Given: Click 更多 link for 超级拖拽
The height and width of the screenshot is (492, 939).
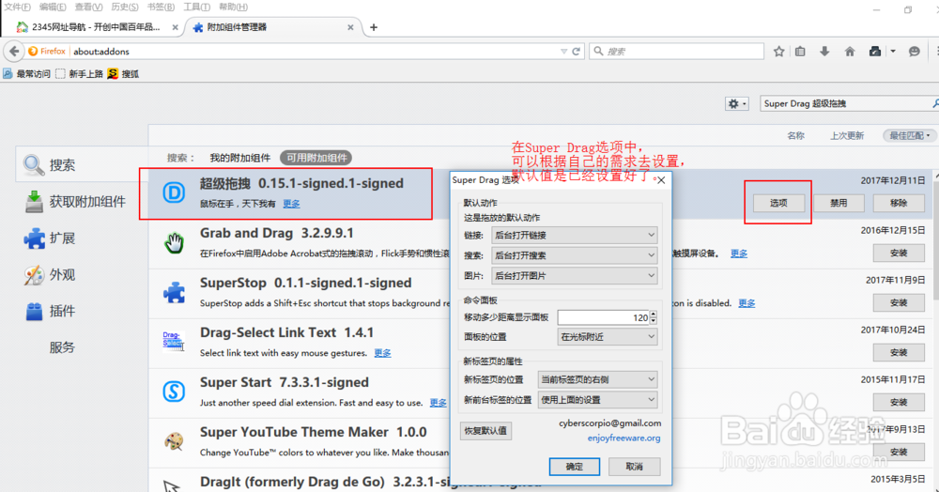Looking at the screenshot, I should coord(292,204).
